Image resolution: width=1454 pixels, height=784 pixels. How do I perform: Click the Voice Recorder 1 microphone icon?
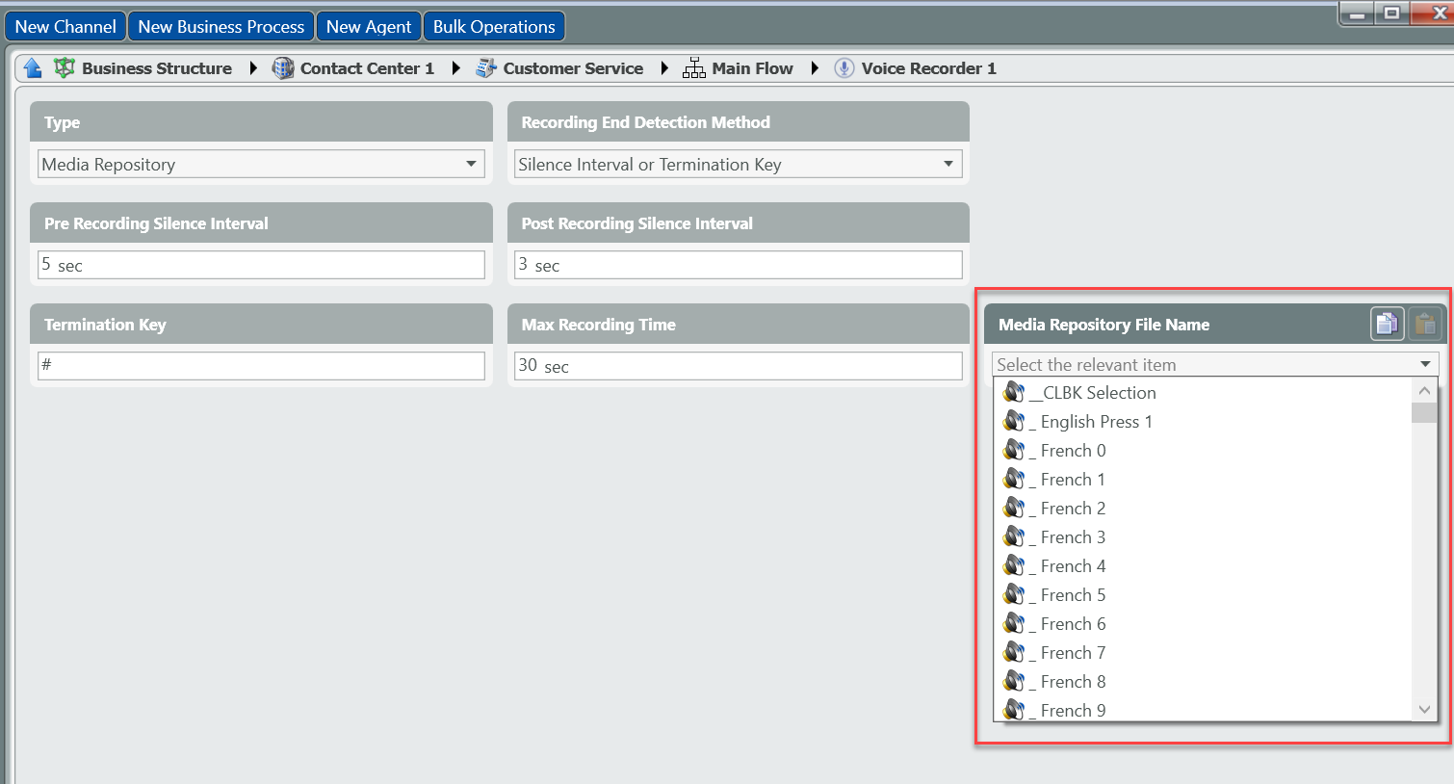(844, 68)
